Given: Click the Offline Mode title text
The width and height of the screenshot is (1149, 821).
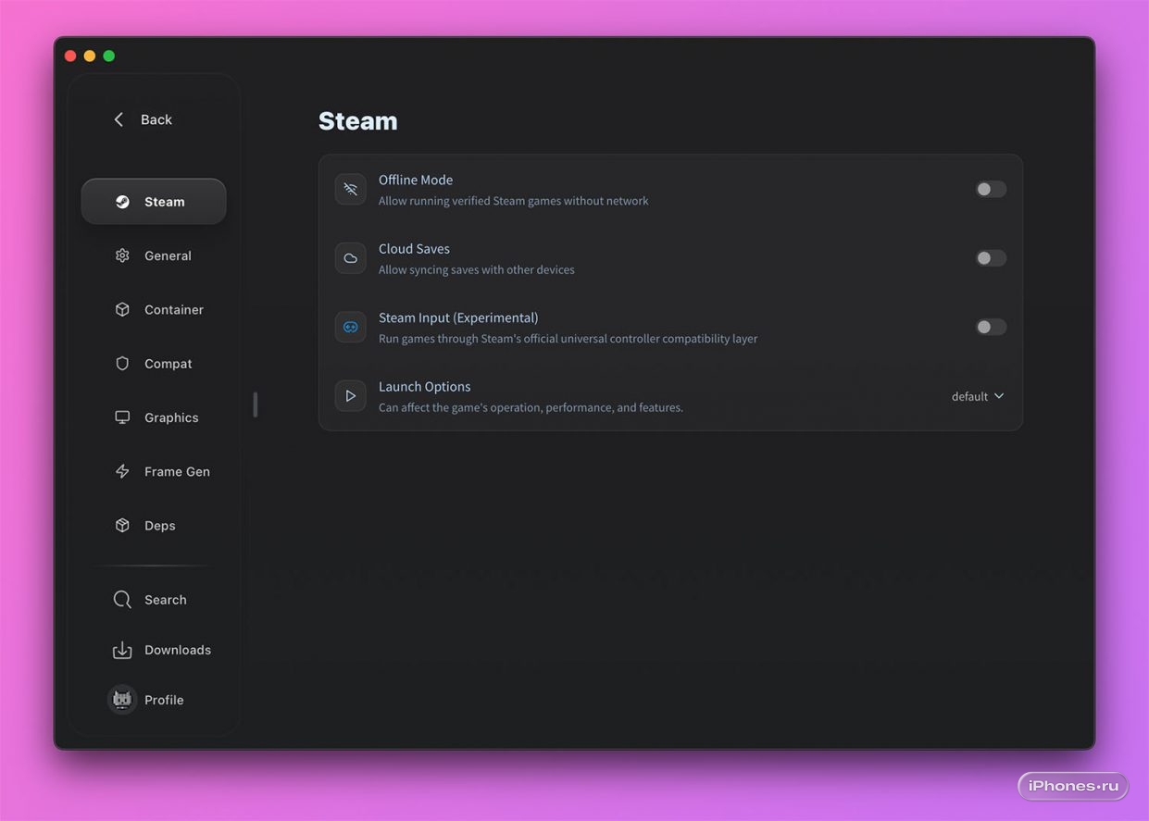Looking at the screenshot, I should pos(416,180).
